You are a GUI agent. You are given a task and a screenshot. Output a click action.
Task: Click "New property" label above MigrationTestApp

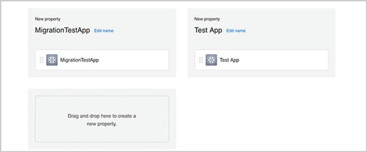(48, 19)
